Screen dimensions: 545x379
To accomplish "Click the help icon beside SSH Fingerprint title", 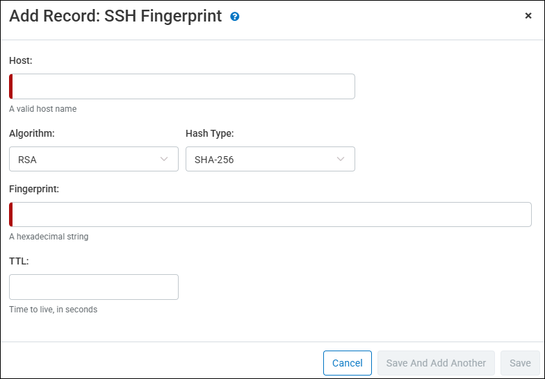I will click(235, 17).
